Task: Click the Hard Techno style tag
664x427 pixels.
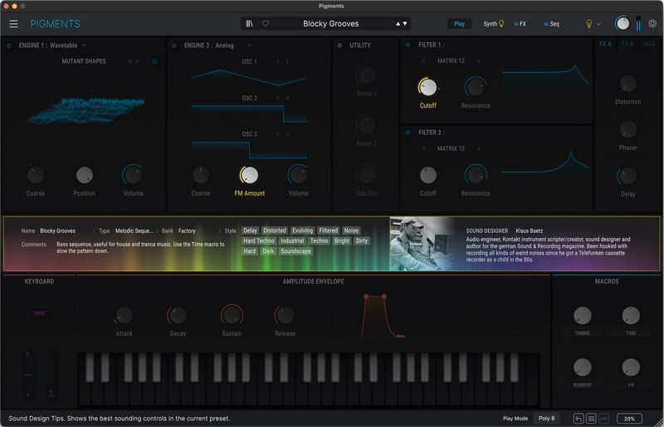Action: click(x=259, y=240)
